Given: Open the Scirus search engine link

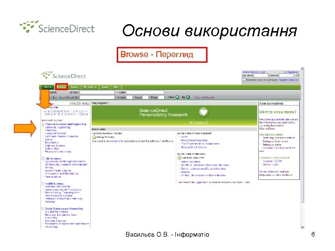Looking at the screenshot, I should pos(203,169).
